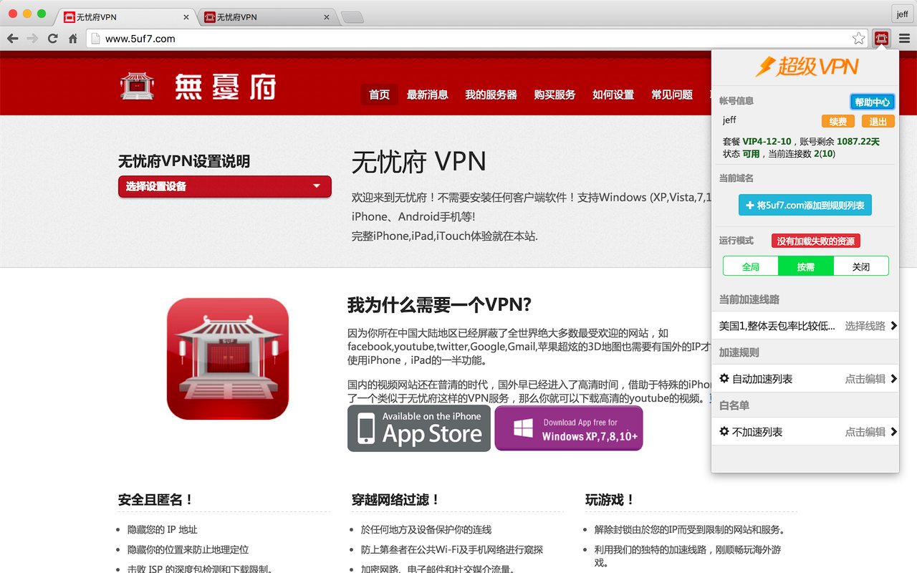This screenshot has height=573, width=917.
Task: Open the 超级VPN extension icon in the toolbar
Action: (x=881, y=38)
